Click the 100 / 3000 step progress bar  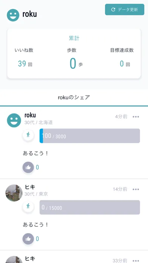pos(90,136)
